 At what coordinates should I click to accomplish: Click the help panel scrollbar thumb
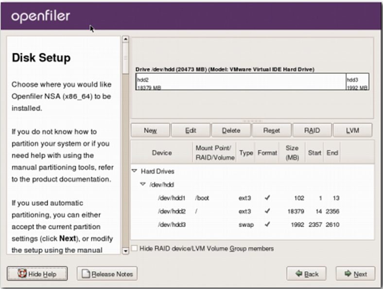[125, 58]
